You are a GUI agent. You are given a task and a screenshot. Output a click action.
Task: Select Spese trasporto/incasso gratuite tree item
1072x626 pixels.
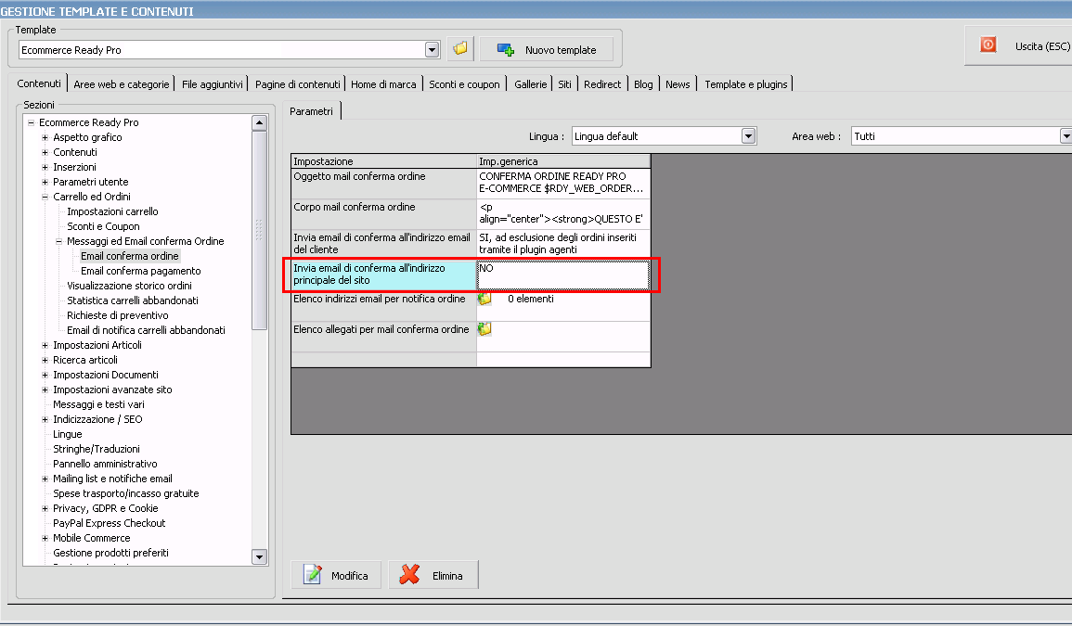click(126, 493)
